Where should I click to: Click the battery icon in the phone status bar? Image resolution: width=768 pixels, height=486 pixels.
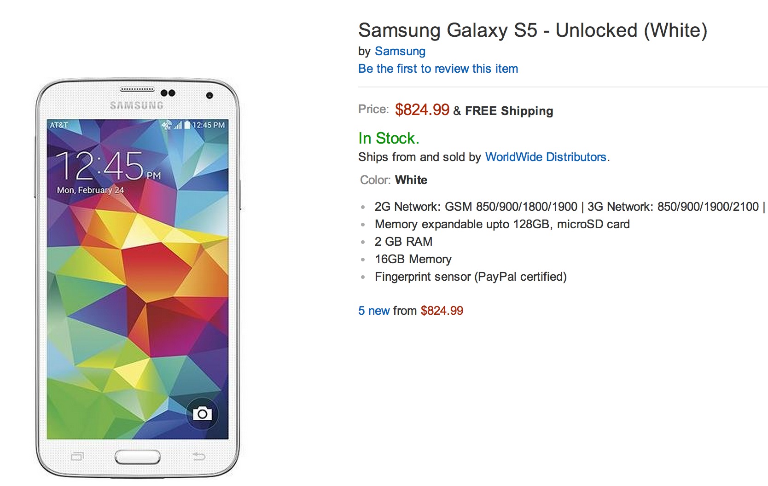187,125
